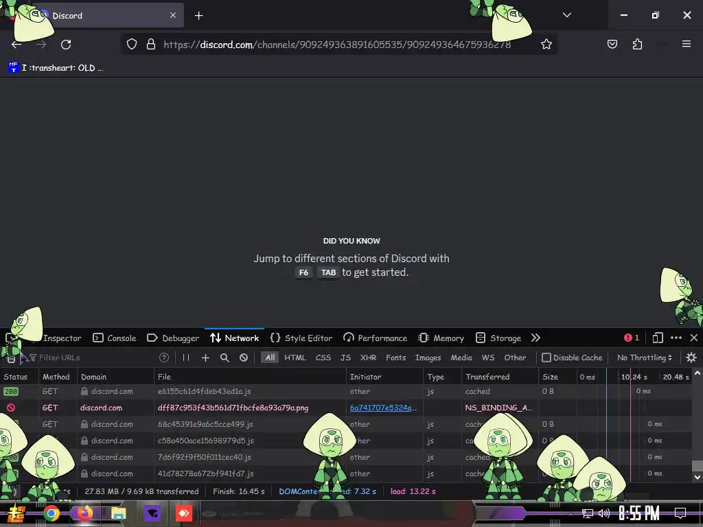Image resolution: width=703 pixels, height=527 pixels.
Task: Open the 6a741707e5324a initiator link
Action: click(383, 408)
